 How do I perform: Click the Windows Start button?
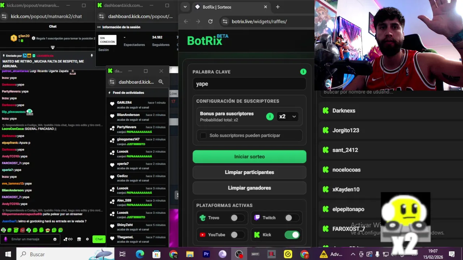pos(8,254)
